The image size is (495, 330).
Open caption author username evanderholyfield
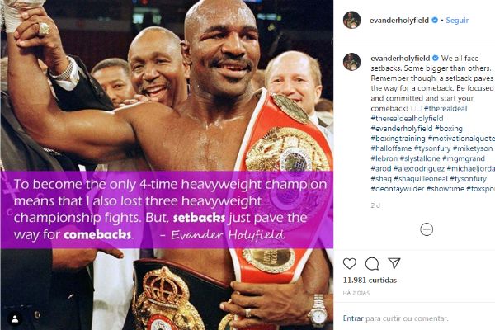[400, 59]
